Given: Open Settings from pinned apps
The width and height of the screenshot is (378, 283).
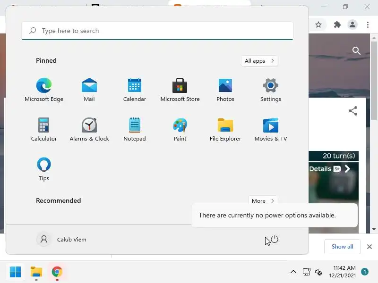Looking at the screenshot, I should (270, 90).
